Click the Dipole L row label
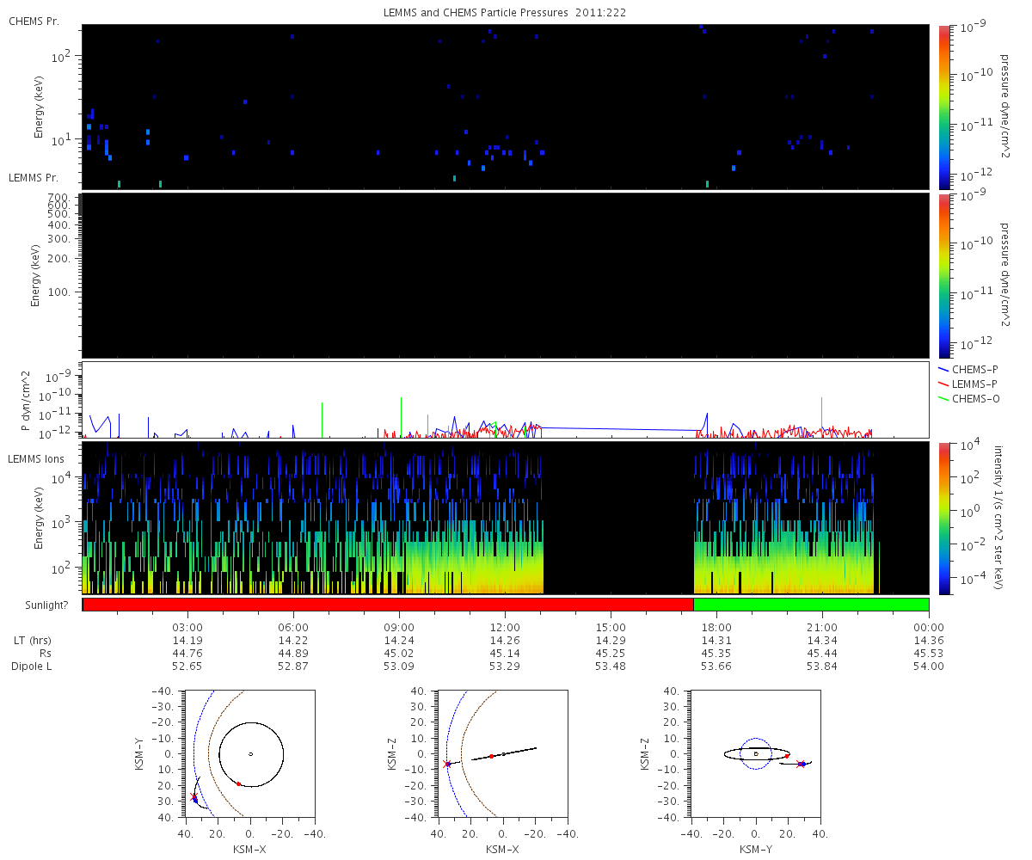 pos(34,666)
